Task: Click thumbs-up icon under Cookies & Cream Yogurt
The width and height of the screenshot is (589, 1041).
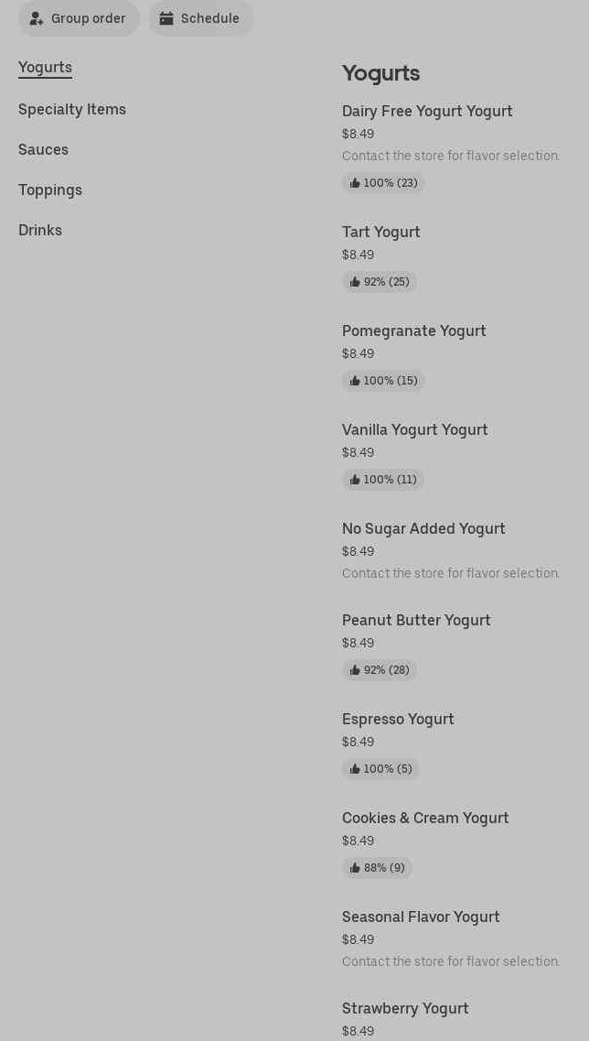Action: coord(355,868)
